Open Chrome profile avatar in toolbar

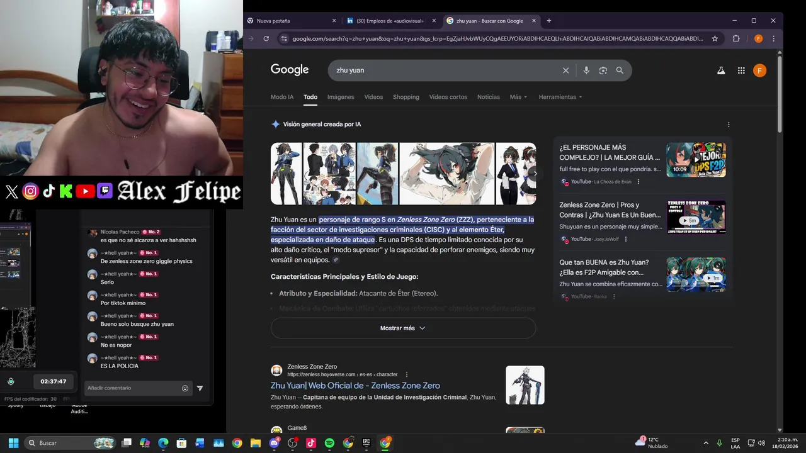[x=758, y=38]
